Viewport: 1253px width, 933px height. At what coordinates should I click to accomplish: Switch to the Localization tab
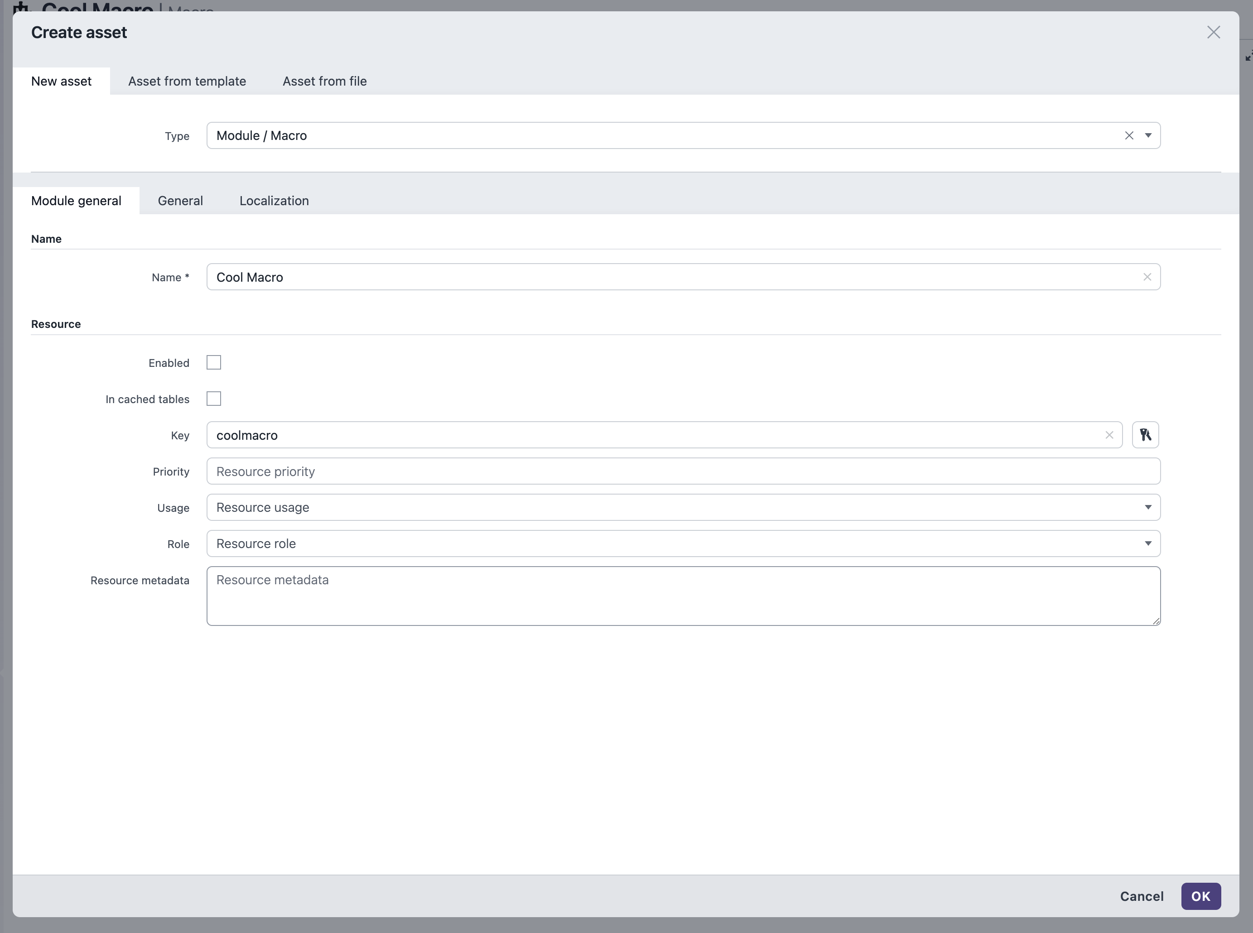coord(274,201)
